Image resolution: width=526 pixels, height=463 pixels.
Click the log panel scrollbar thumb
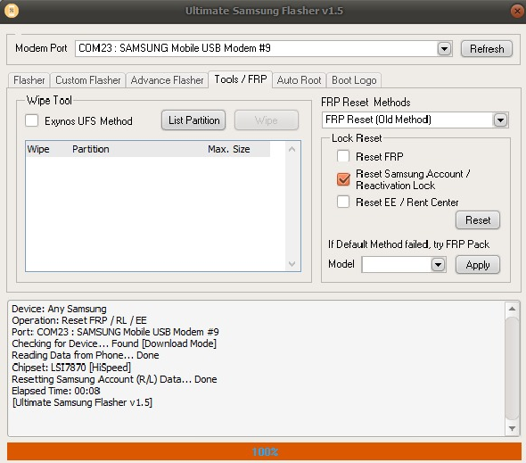pos(512,368)
